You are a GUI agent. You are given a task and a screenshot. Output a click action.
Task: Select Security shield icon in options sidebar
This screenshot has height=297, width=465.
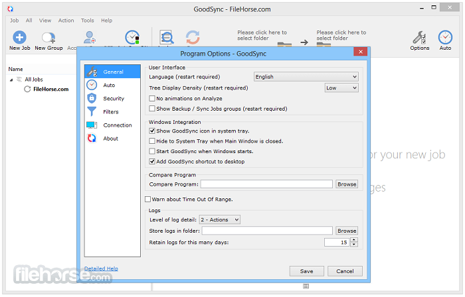tap(92, 98)
